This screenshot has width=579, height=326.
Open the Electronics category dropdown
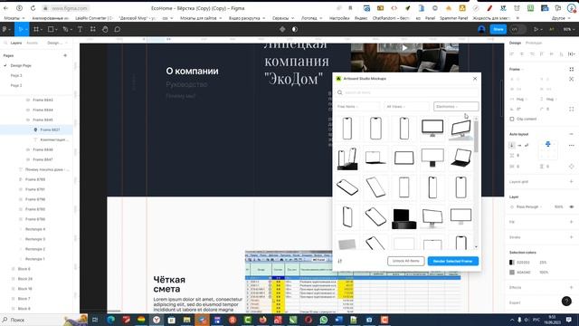coord(456,107)
